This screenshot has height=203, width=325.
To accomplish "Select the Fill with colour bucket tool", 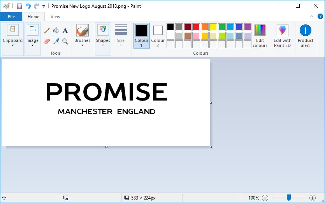I will click(x=56, y=31).
